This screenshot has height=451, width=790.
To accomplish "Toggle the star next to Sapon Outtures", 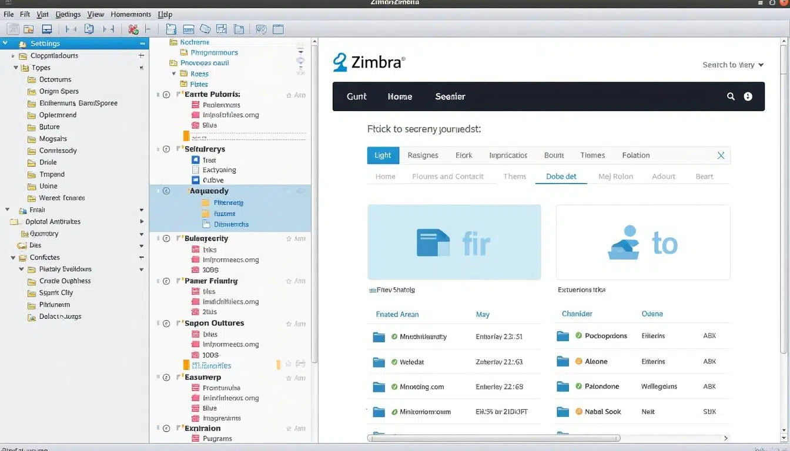I will [x=289, y=323].
